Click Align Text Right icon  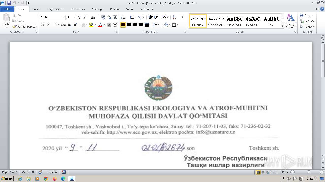(x=135, y=25)
